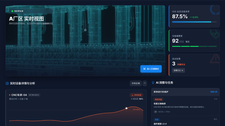Screen dimensions: 225x126
Task: Click the ID:CN-L04-A tag
Action: click(34, 95)
